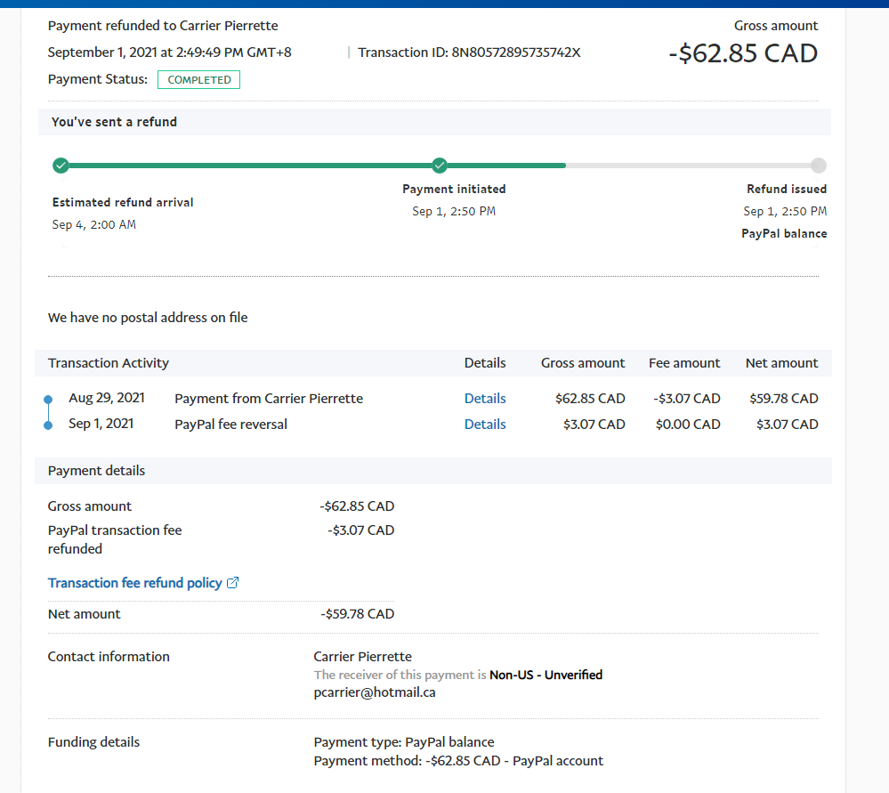This screenshot has height=793, width=889.
Task: Click the gray circle above Refund issued
Action: tap(819, 166)
